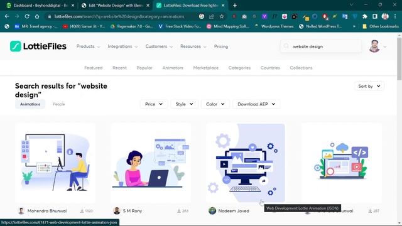Switch to the Animations results tab
This screenshot has width=402, height=226.
30,104
